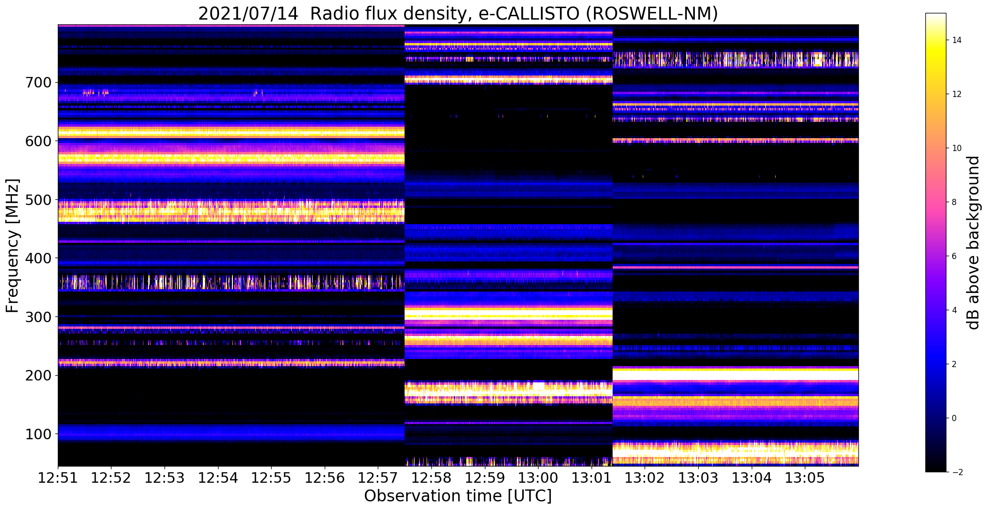Click the 'Observation time [UTC]' axis label
This screenshot has width=988, height=510.
pos(458,496)
